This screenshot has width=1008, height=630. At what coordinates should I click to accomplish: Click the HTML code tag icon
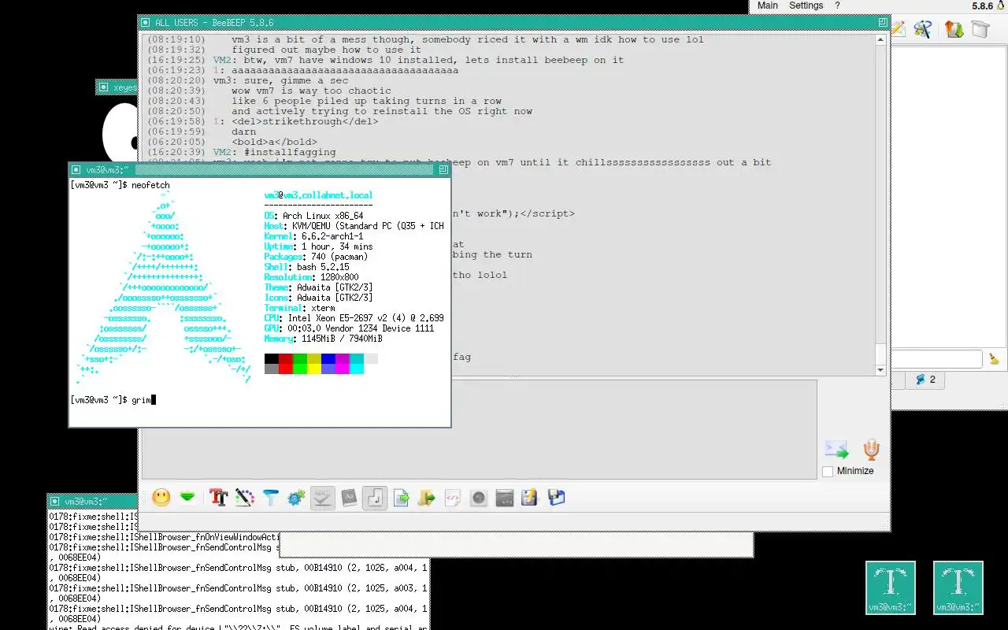[x=453, y=498]
